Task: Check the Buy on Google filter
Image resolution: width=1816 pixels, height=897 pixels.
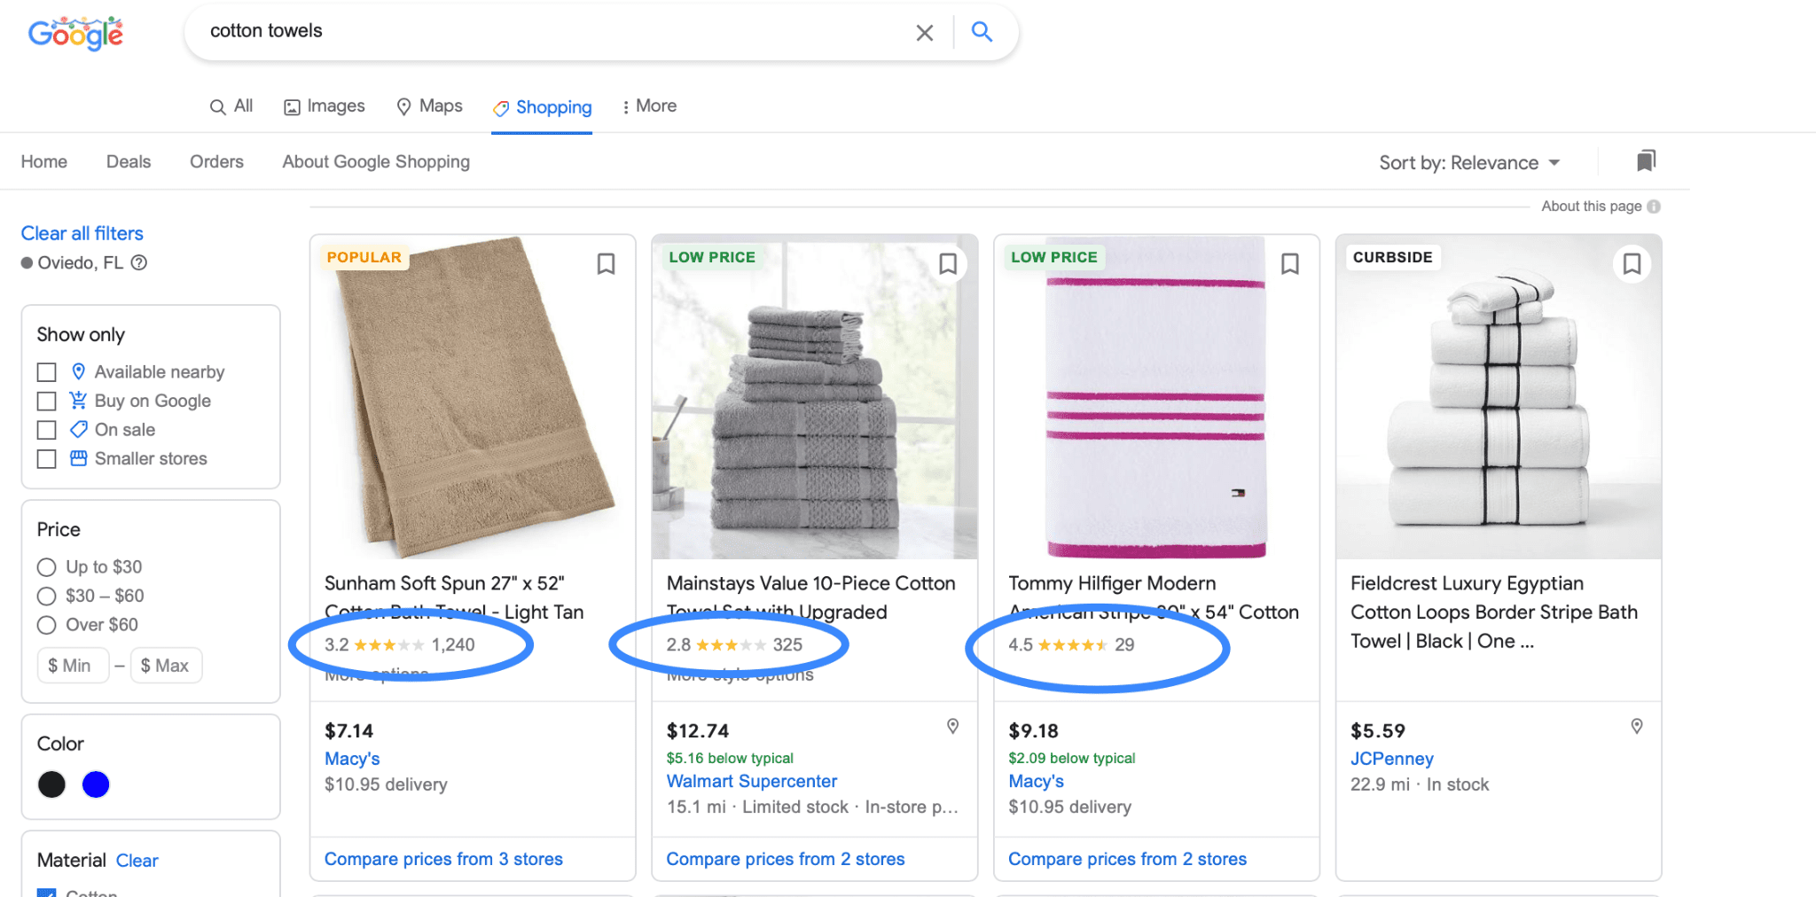Action: (47, 402)
